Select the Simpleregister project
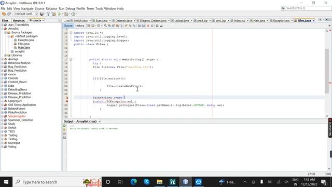The image size is (332, 187). tap(17, 116)
